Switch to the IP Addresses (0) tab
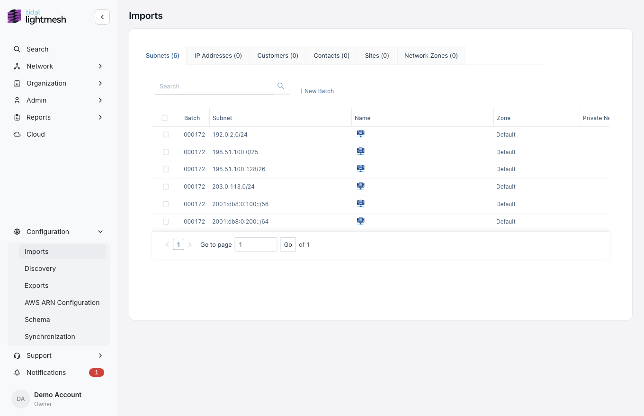Viewport: 644px width, 416px height. (218, 55)
